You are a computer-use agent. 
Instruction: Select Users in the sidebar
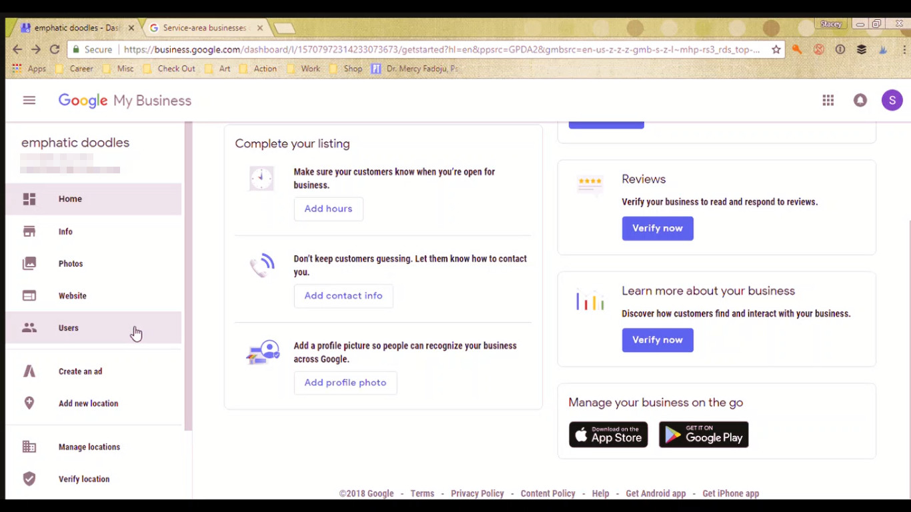[x=93, y=328]
